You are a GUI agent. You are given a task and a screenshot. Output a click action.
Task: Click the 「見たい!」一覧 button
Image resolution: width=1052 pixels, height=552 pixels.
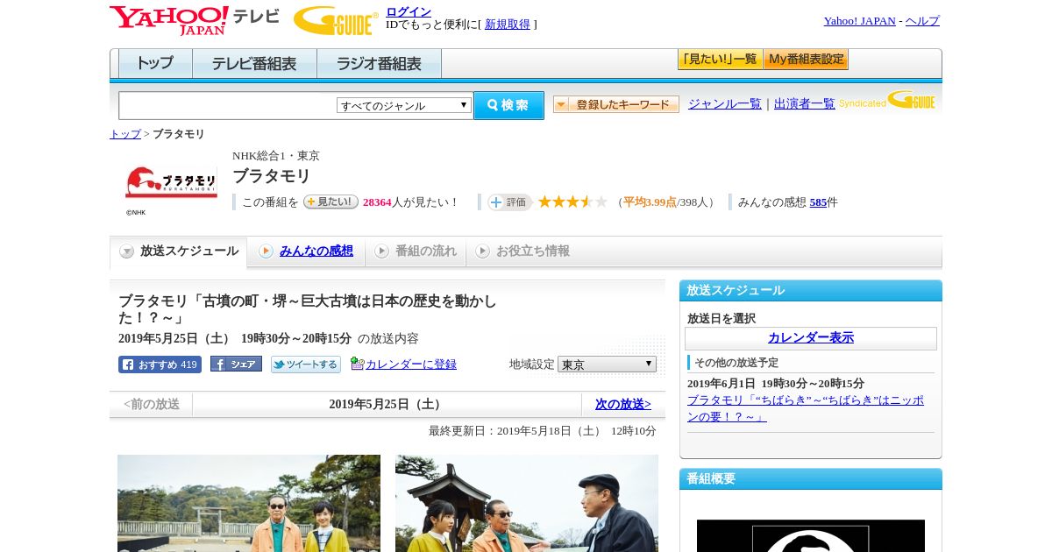coord(720,60)
